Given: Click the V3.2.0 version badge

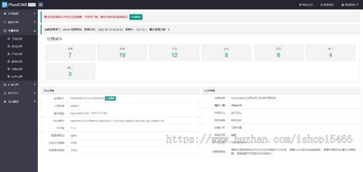Looking at the screenshot, I should (x=32, y=4).
